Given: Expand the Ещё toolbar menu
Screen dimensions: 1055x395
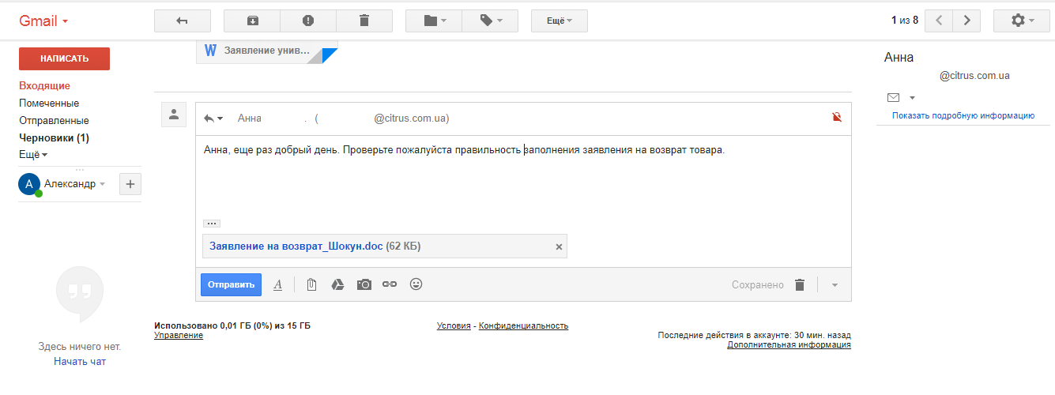Looking at the screenshot, I should tap(559, 21).
